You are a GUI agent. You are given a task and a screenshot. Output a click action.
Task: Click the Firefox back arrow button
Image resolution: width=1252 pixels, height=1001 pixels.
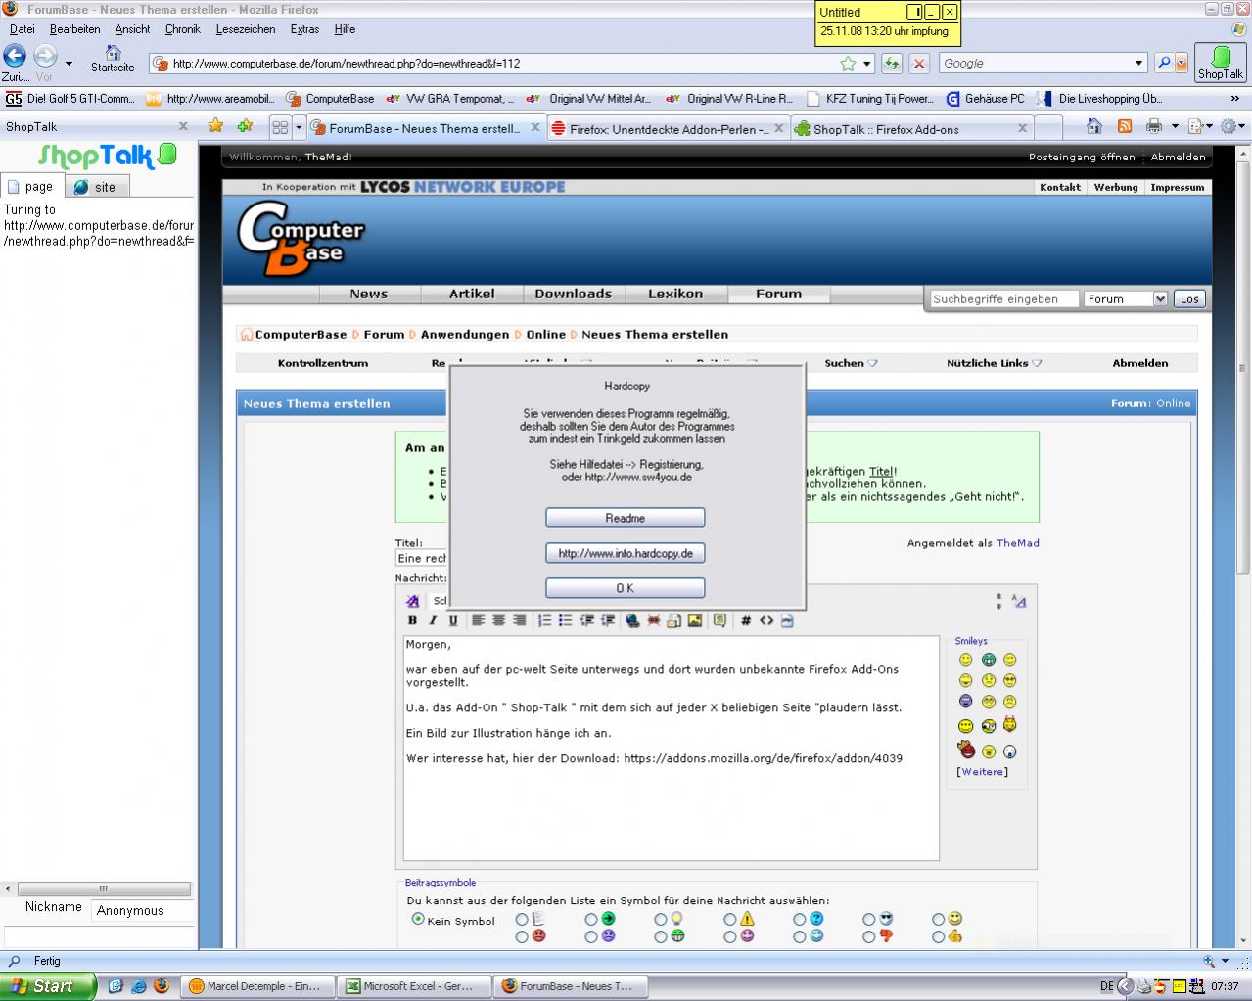[x=15, y=56]
